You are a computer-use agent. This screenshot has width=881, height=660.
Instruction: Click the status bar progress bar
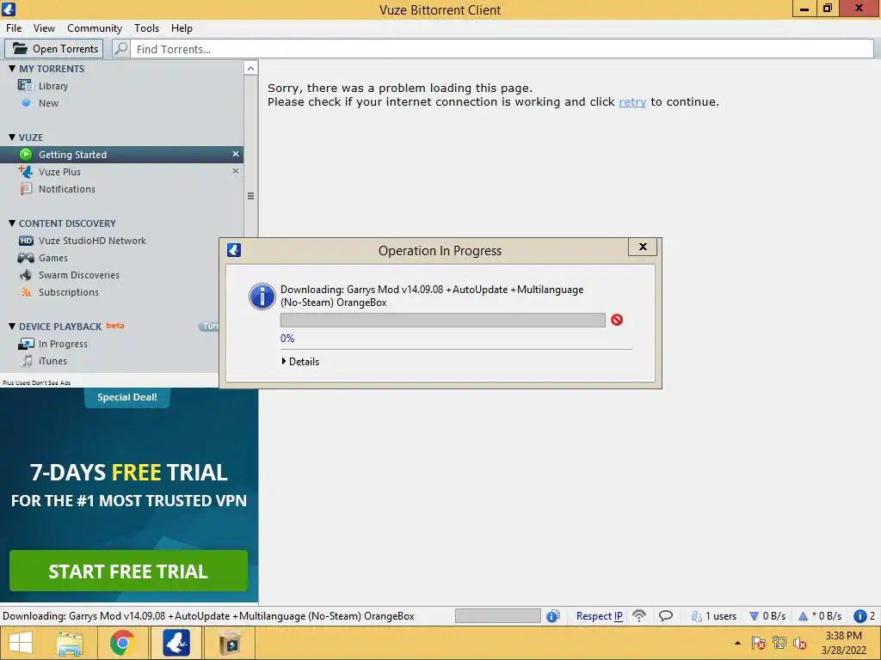point(498,616)
